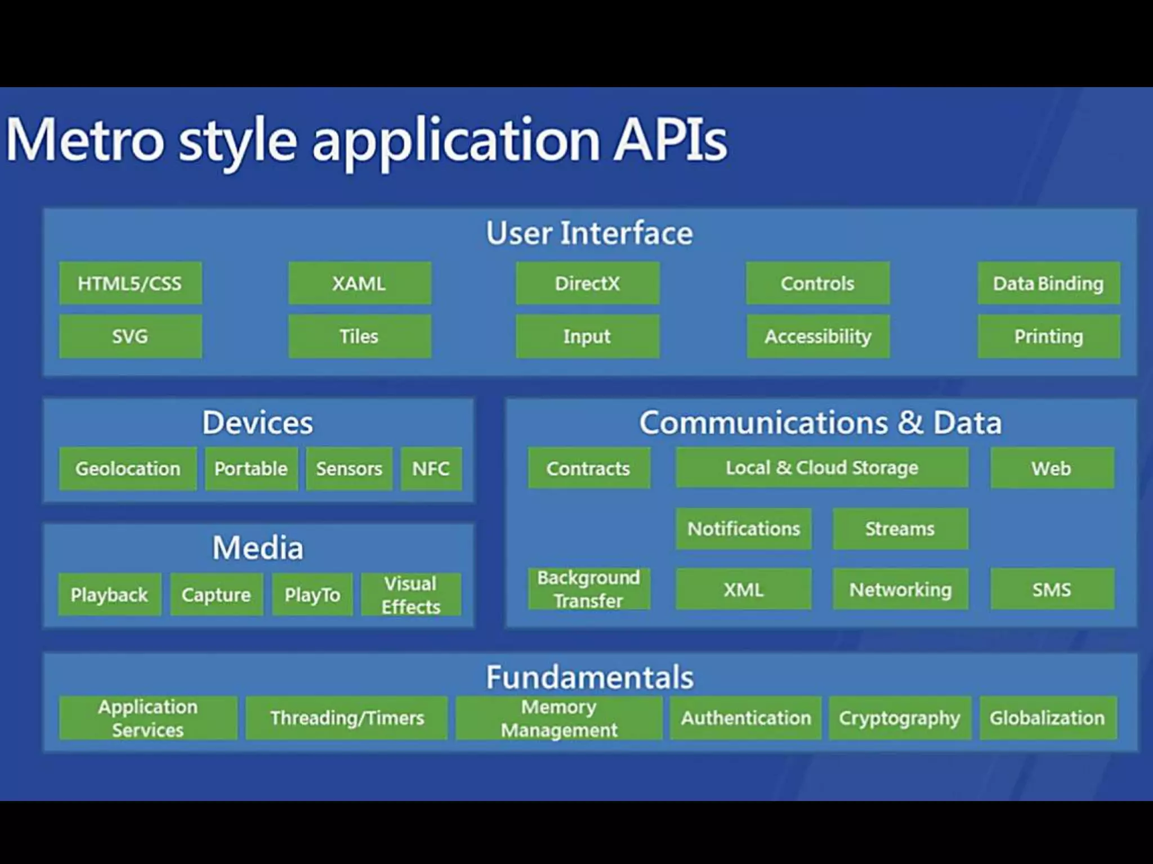Click the Background Transfer box
1153x864 pixels.
588,589
